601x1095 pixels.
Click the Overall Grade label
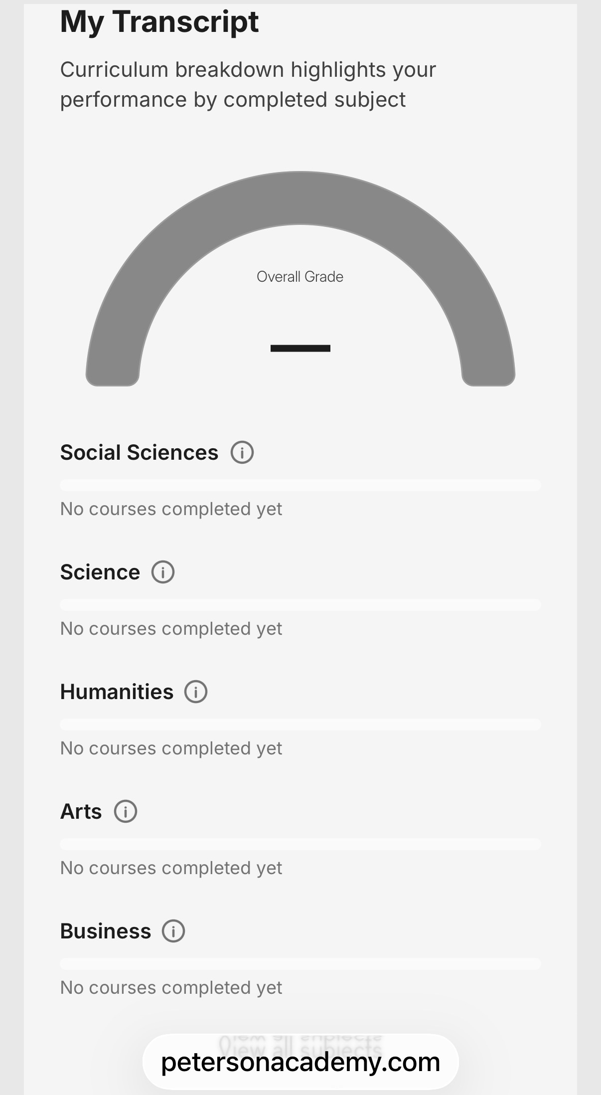[x=300, y=277]
